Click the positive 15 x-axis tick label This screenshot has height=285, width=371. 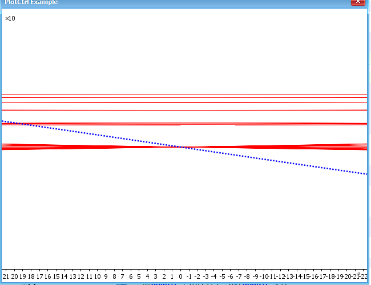coord(56,275)
